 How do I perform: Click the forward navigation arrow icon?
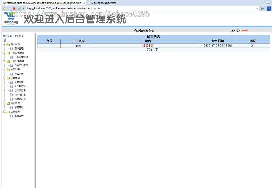click(10, 8)
